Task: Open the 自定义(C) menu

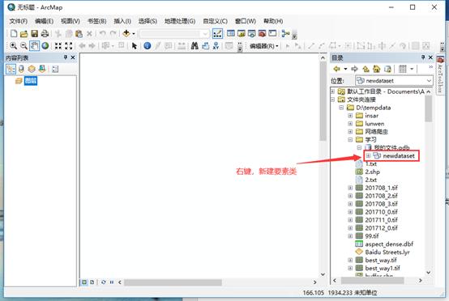Action: pyautogui.click(x=215, y=21)
